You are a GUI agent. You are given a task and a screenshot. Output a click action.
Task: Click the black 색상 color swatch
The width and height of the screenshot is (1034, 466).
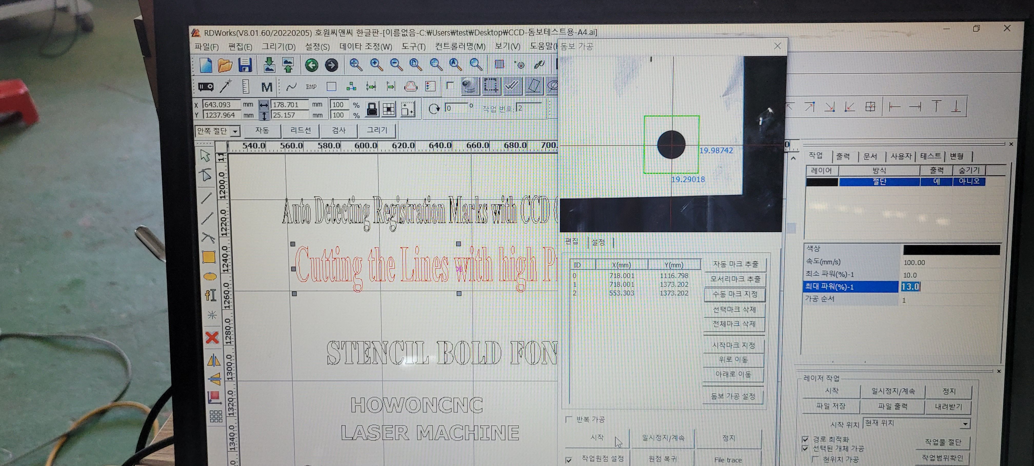pyautogui.click(x=951, y=250)
